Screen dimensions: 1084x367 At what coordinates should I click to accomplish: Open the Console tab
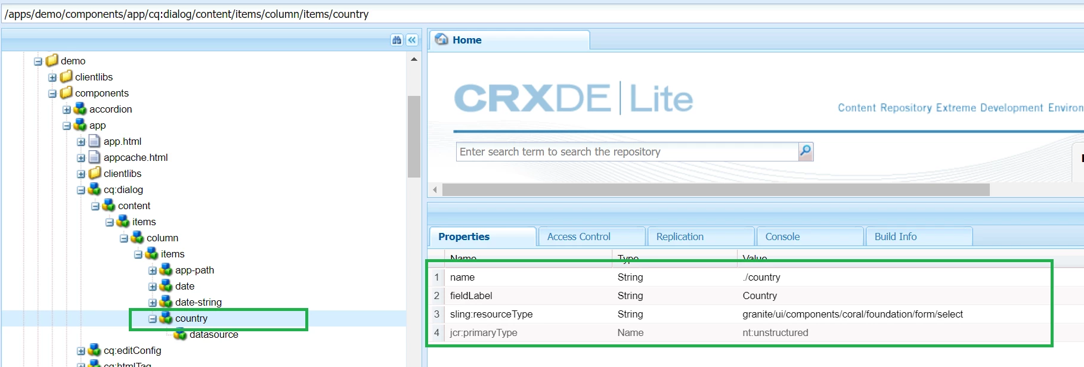(x=810, y=237)
